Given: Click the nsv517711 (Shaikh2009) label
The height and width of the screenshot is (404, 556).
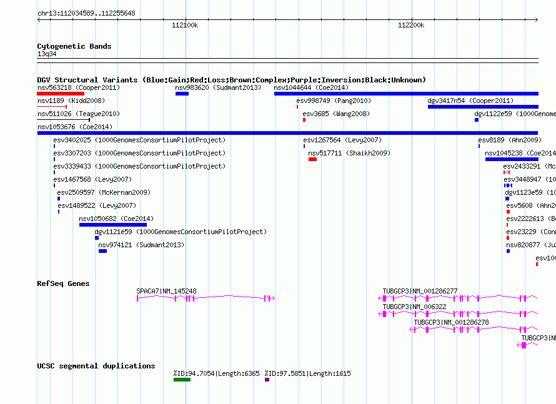Looking at the screenshot, I should click(349, 153).
